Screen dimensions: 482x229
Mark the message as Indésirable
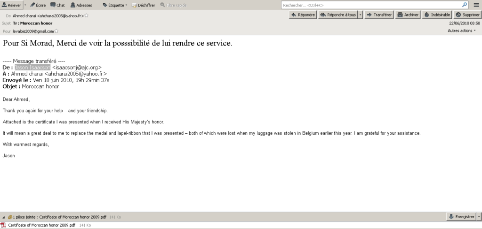click(x=437, y=15)
